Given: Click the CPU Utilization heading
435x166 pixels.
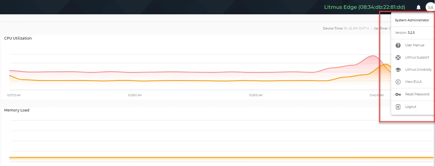Looking at the screenshot, I should [x=18, y=38].
